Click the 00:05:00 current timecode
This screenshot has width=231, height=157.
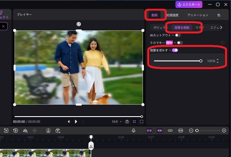tap(19, 122)
